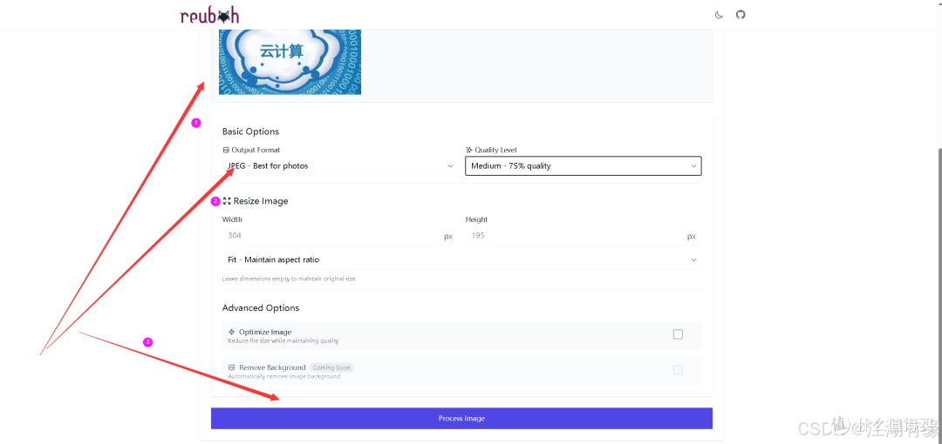The image size is (942, 444).
Task: Click the Quality Level sparkle icon
Action: [x=469, y=150]
